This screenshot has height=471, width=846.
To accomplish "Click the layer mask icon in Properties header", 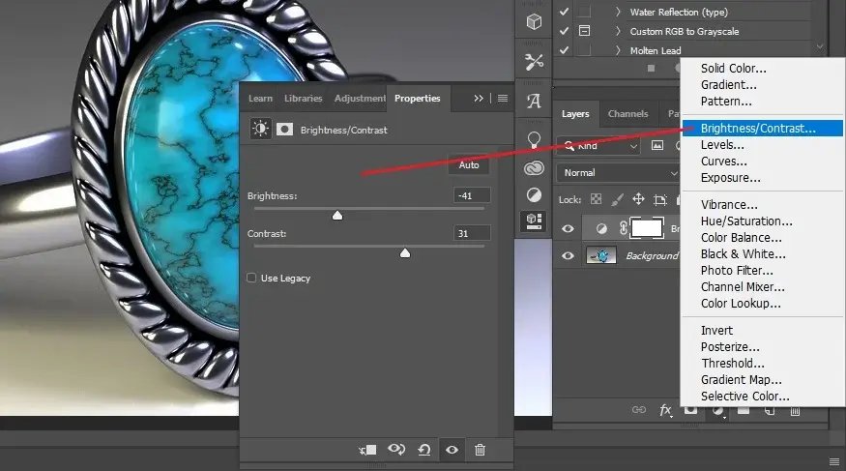I will point(284,129).
